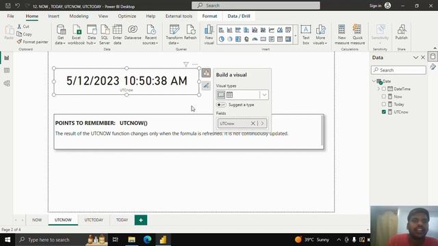438x246 pixels.
Task: Open More options ellipsis on the card visual
Action: click(195, 64)
